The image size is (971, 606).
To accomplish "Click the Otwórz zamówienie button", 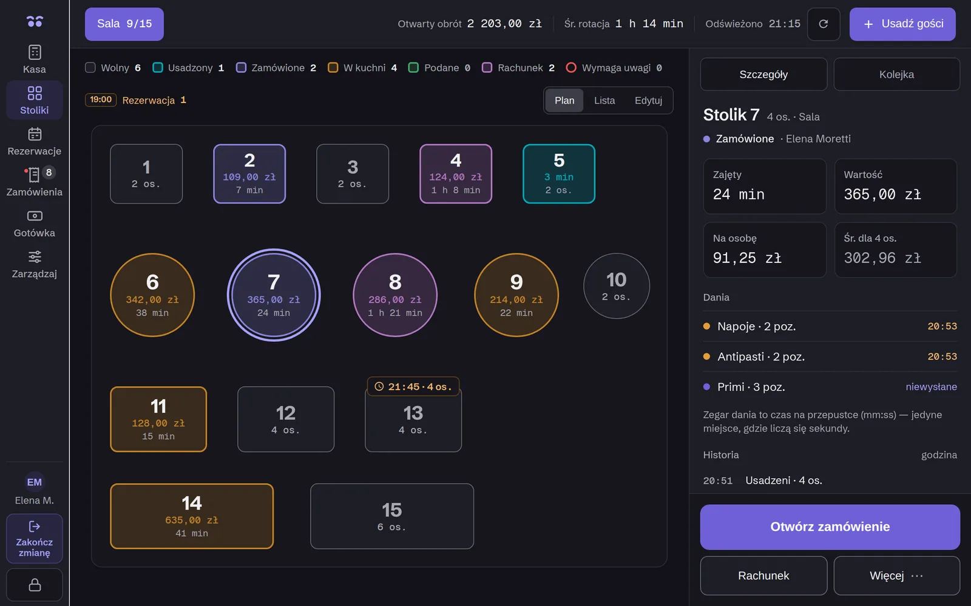I will (x=830, y=527).
